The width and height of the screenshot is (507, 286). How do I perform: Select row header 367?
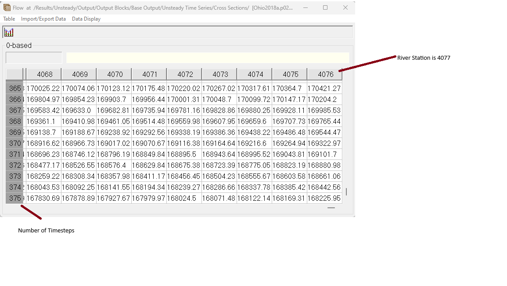tap(14, 110)
